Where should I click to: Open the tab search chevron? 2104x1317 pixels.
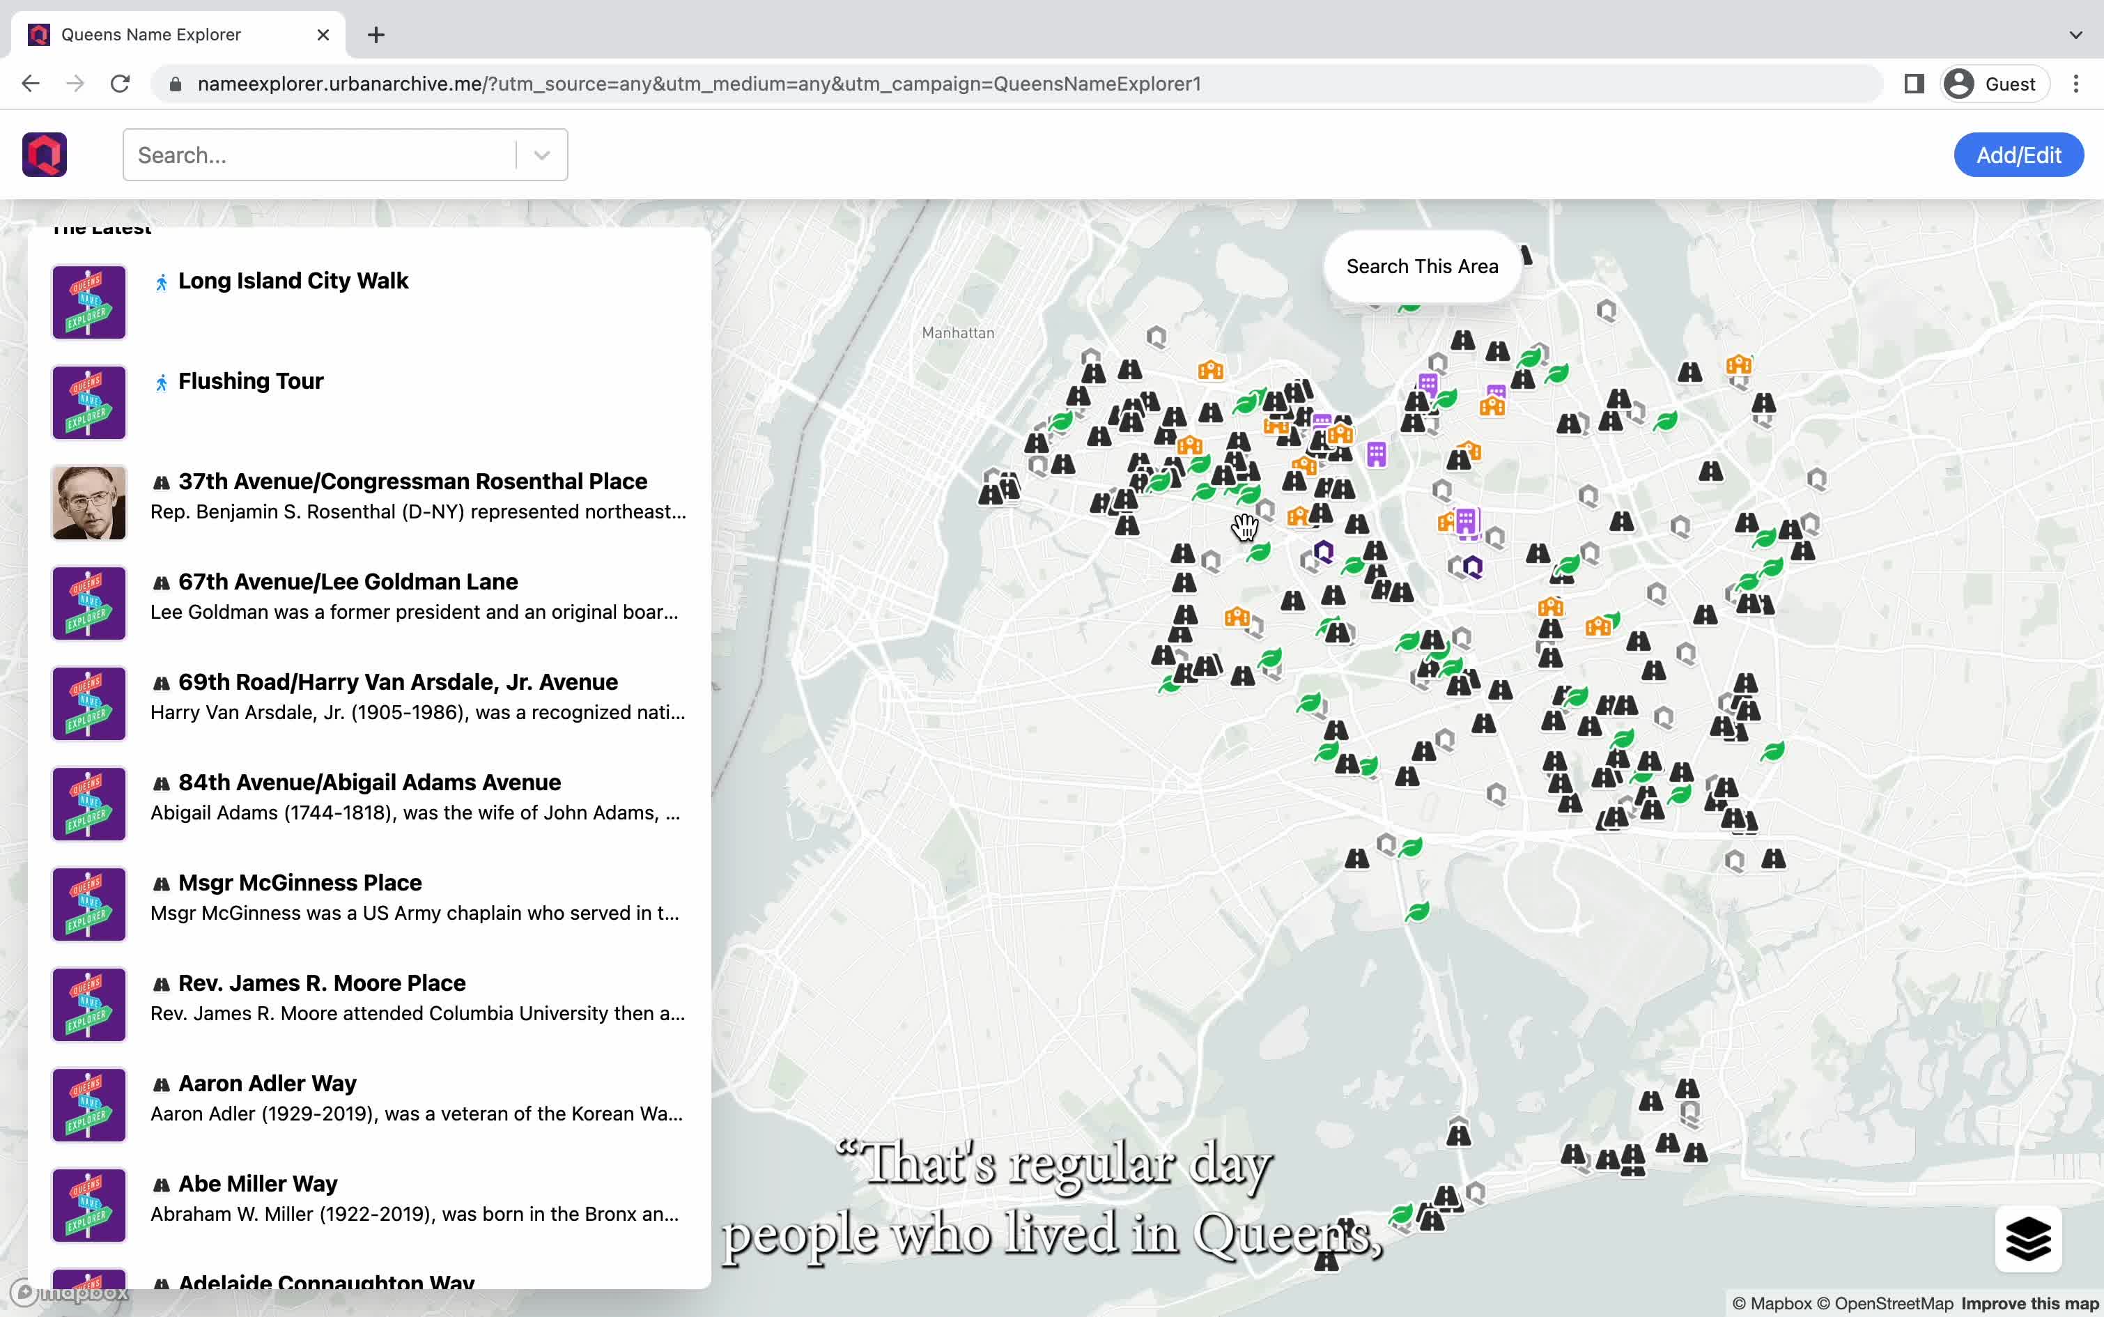click(2076, 35)
